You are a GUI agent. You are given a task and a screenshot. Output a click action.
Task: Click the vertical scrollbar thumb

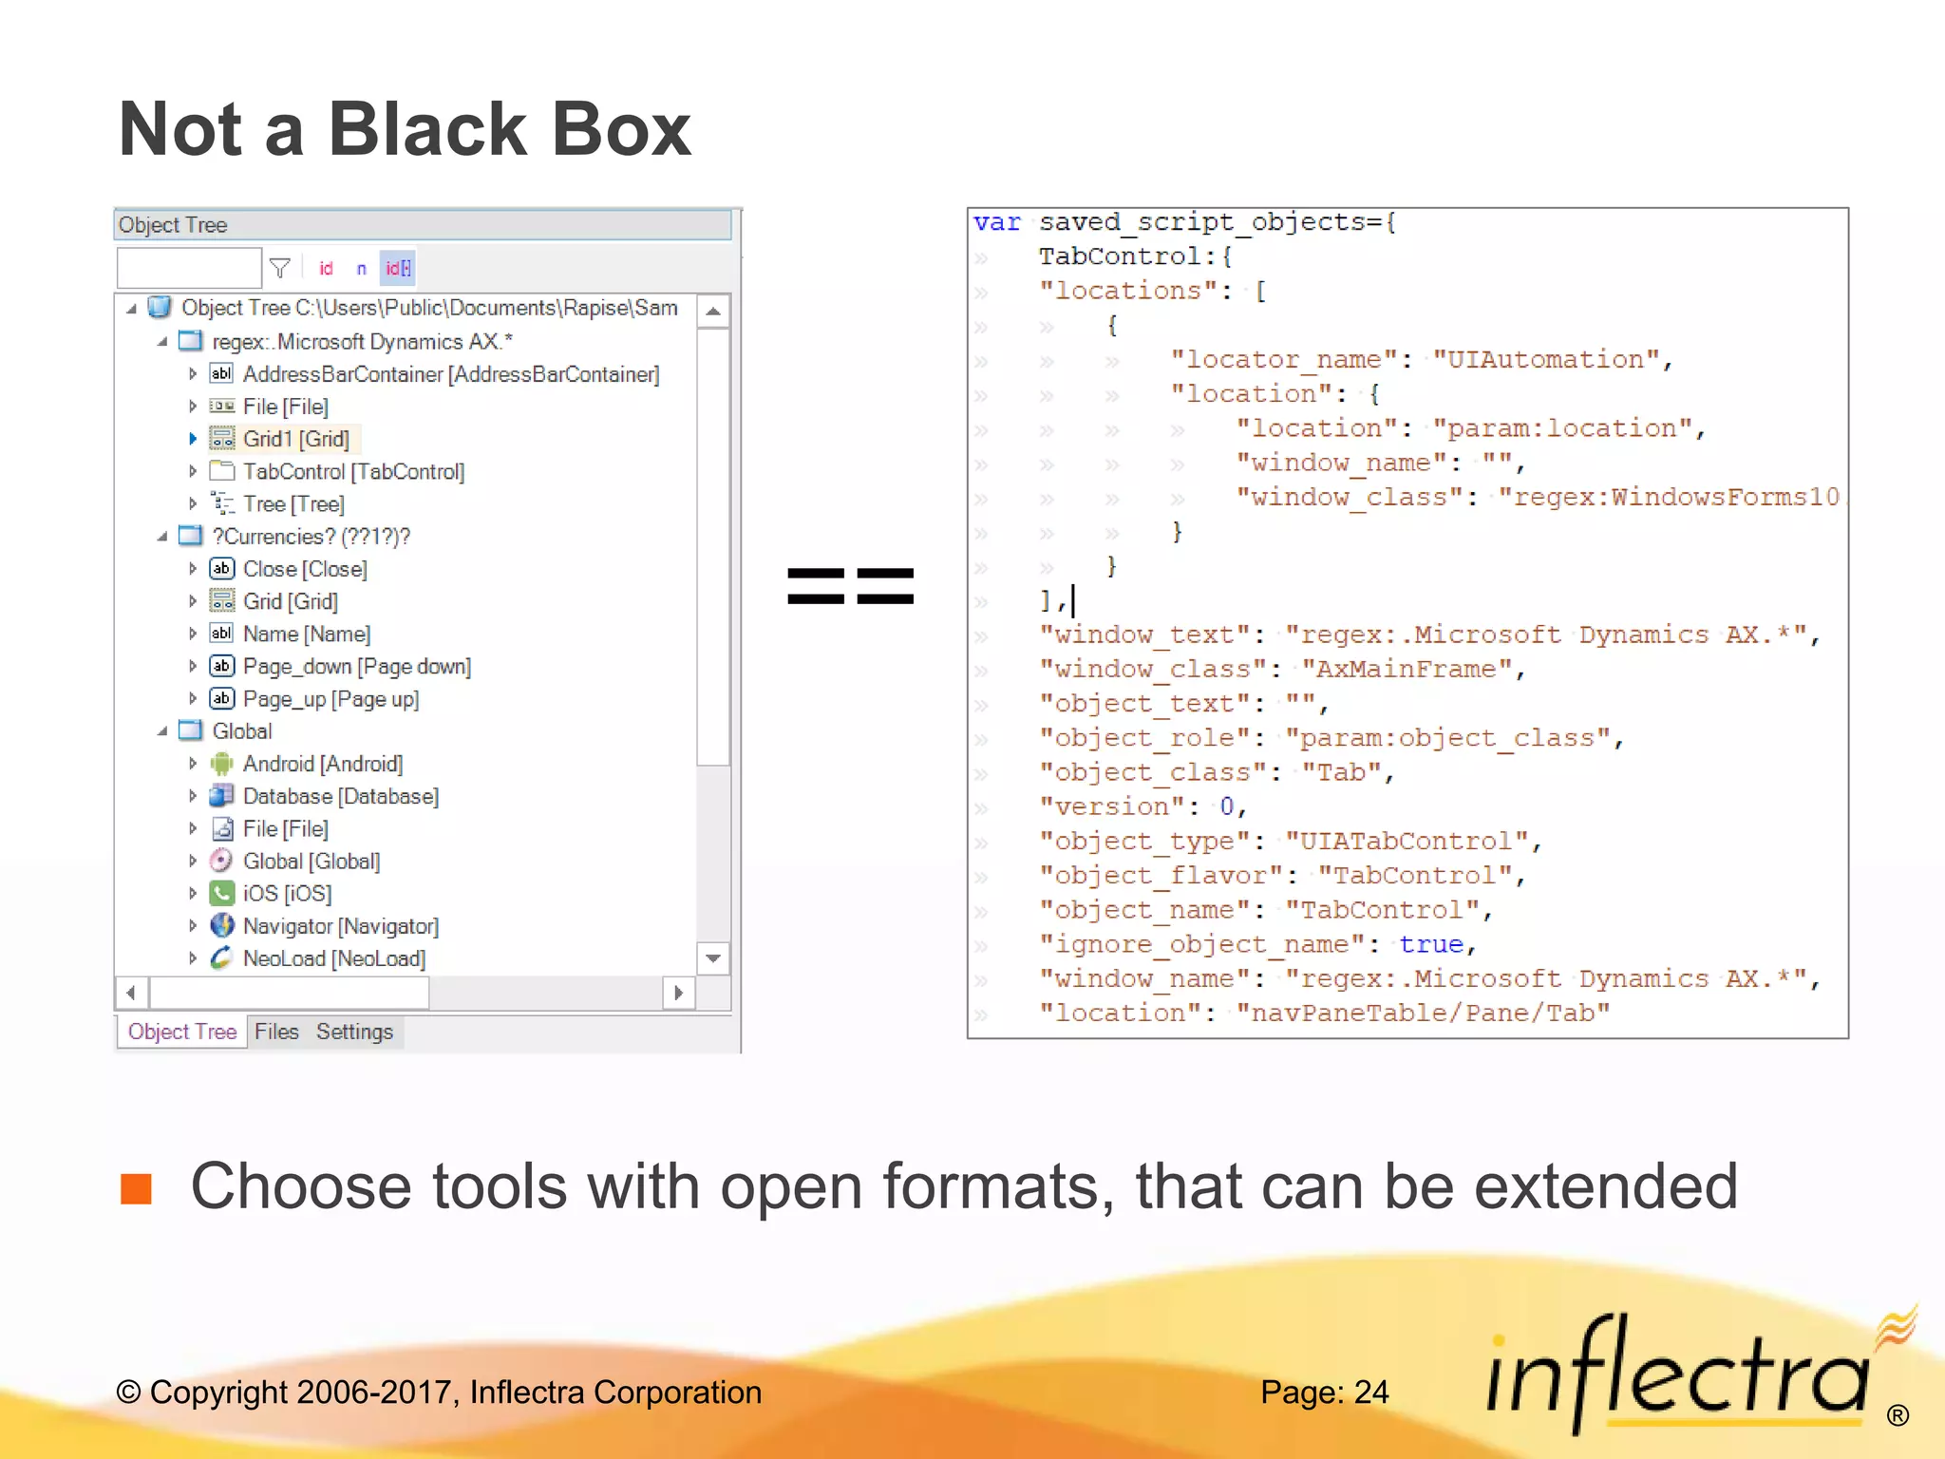(713, 546)
